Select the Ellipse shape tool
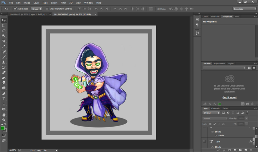This screenshot has height=152, width=258. (x=4, y=109)
